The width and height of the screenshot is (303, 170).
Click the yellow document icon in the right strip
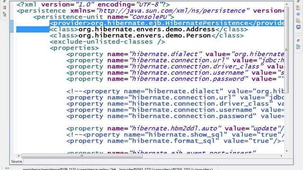298,20
